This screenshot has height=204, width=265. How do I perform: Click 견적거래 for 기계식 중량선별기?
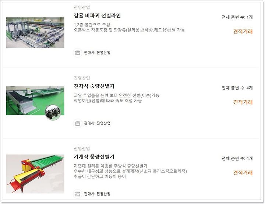click(243, 173)
